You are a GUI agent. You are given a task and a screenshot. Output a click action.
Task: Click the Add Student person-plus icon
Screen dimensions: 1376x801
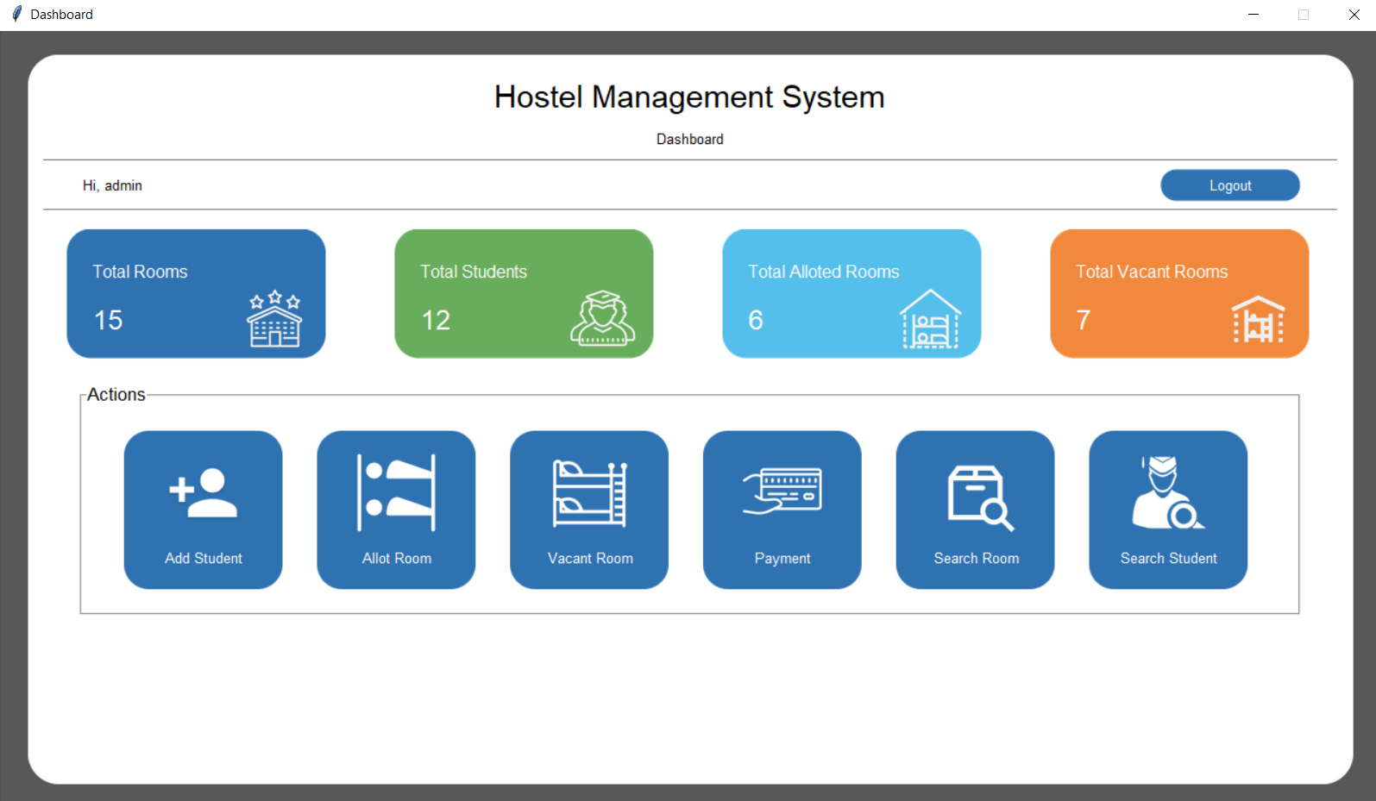coord(204,493)
